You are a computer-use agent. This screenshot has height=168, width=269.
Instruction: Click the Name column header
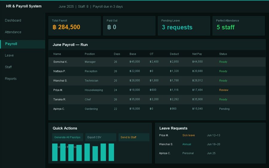click(57, 54)
